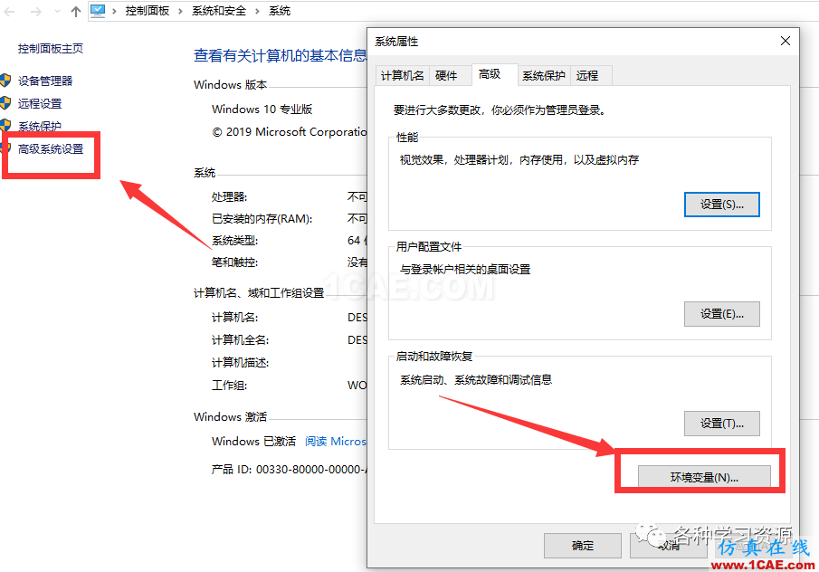Screen dimensions: 819x572
Task: Expand chevron after 控制面板 breadcrumb
Action: point(180,11)
